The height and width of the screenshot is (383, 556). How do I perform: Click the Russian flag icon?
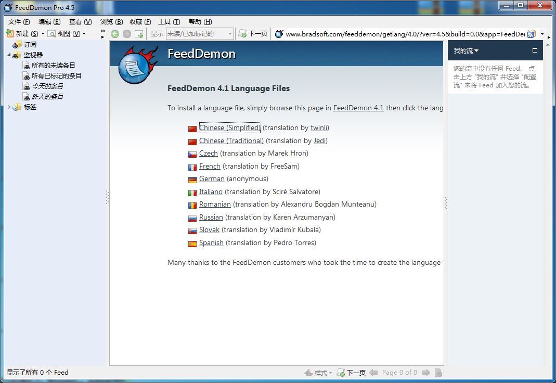click(x=192, y=218)
